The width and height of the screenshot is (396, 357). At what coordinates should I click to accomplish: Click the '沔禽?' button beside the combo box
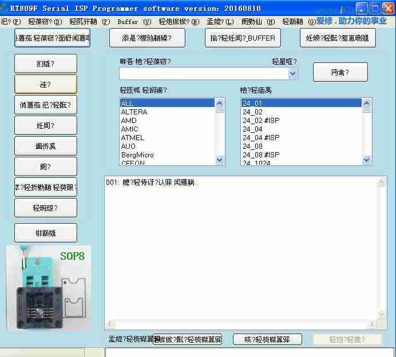pyautogui.click(x=340, y=73)
